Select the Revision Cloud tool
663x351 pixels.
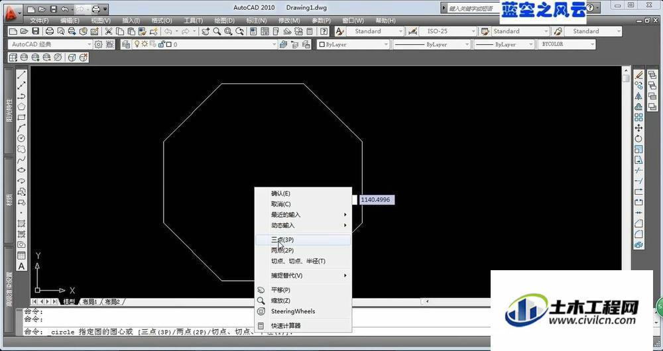point(22,149)
